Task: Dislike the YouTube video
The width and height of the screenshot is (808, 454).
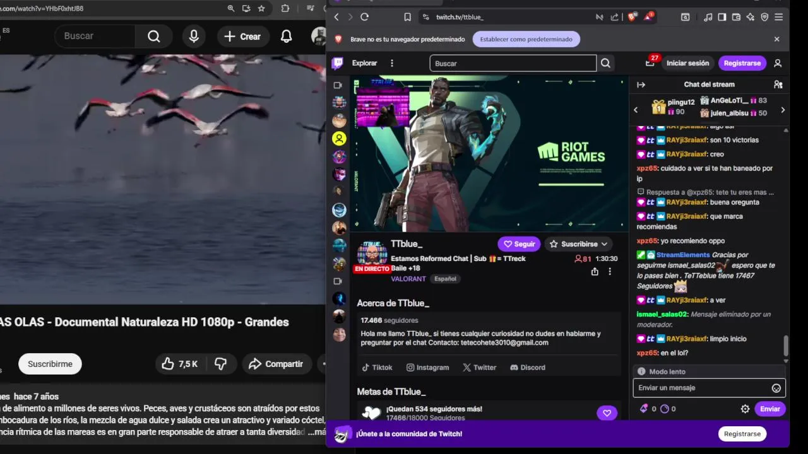Action: click(220, 364)
